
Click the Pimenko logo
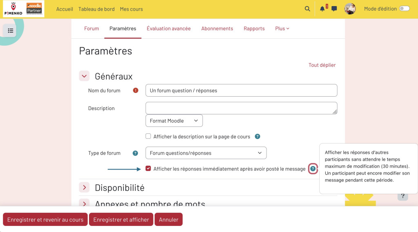tap(13, 9)
